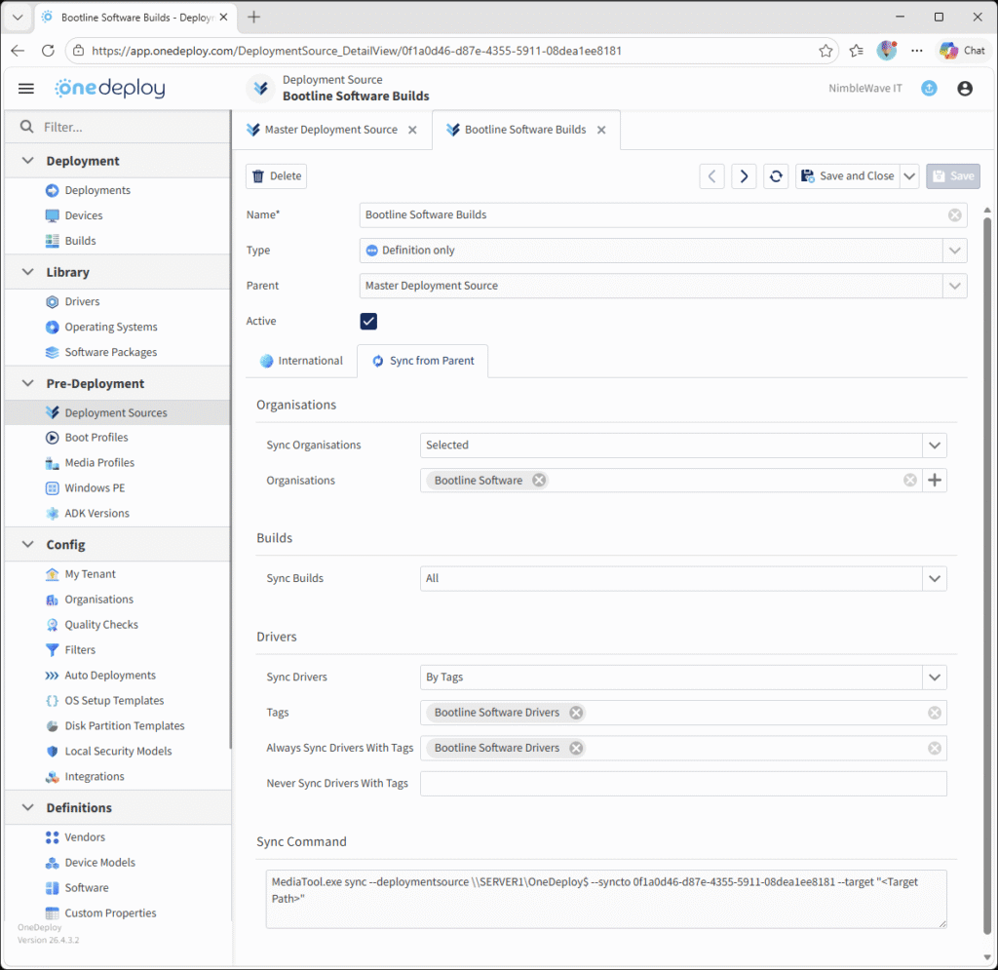Image resolution: width=998 pixels, height=970 pixels.
Task: Open Custom Properties in the sidebar
Action: point(110,913)
